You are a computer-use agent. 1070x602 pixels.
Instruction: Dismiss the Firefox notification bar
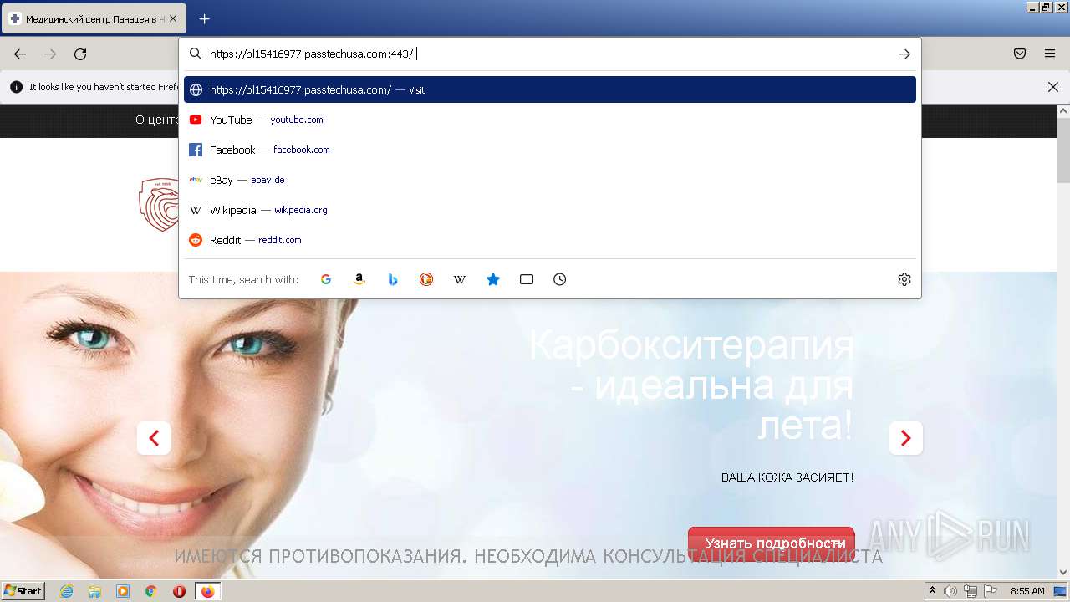click(1053, 87)
